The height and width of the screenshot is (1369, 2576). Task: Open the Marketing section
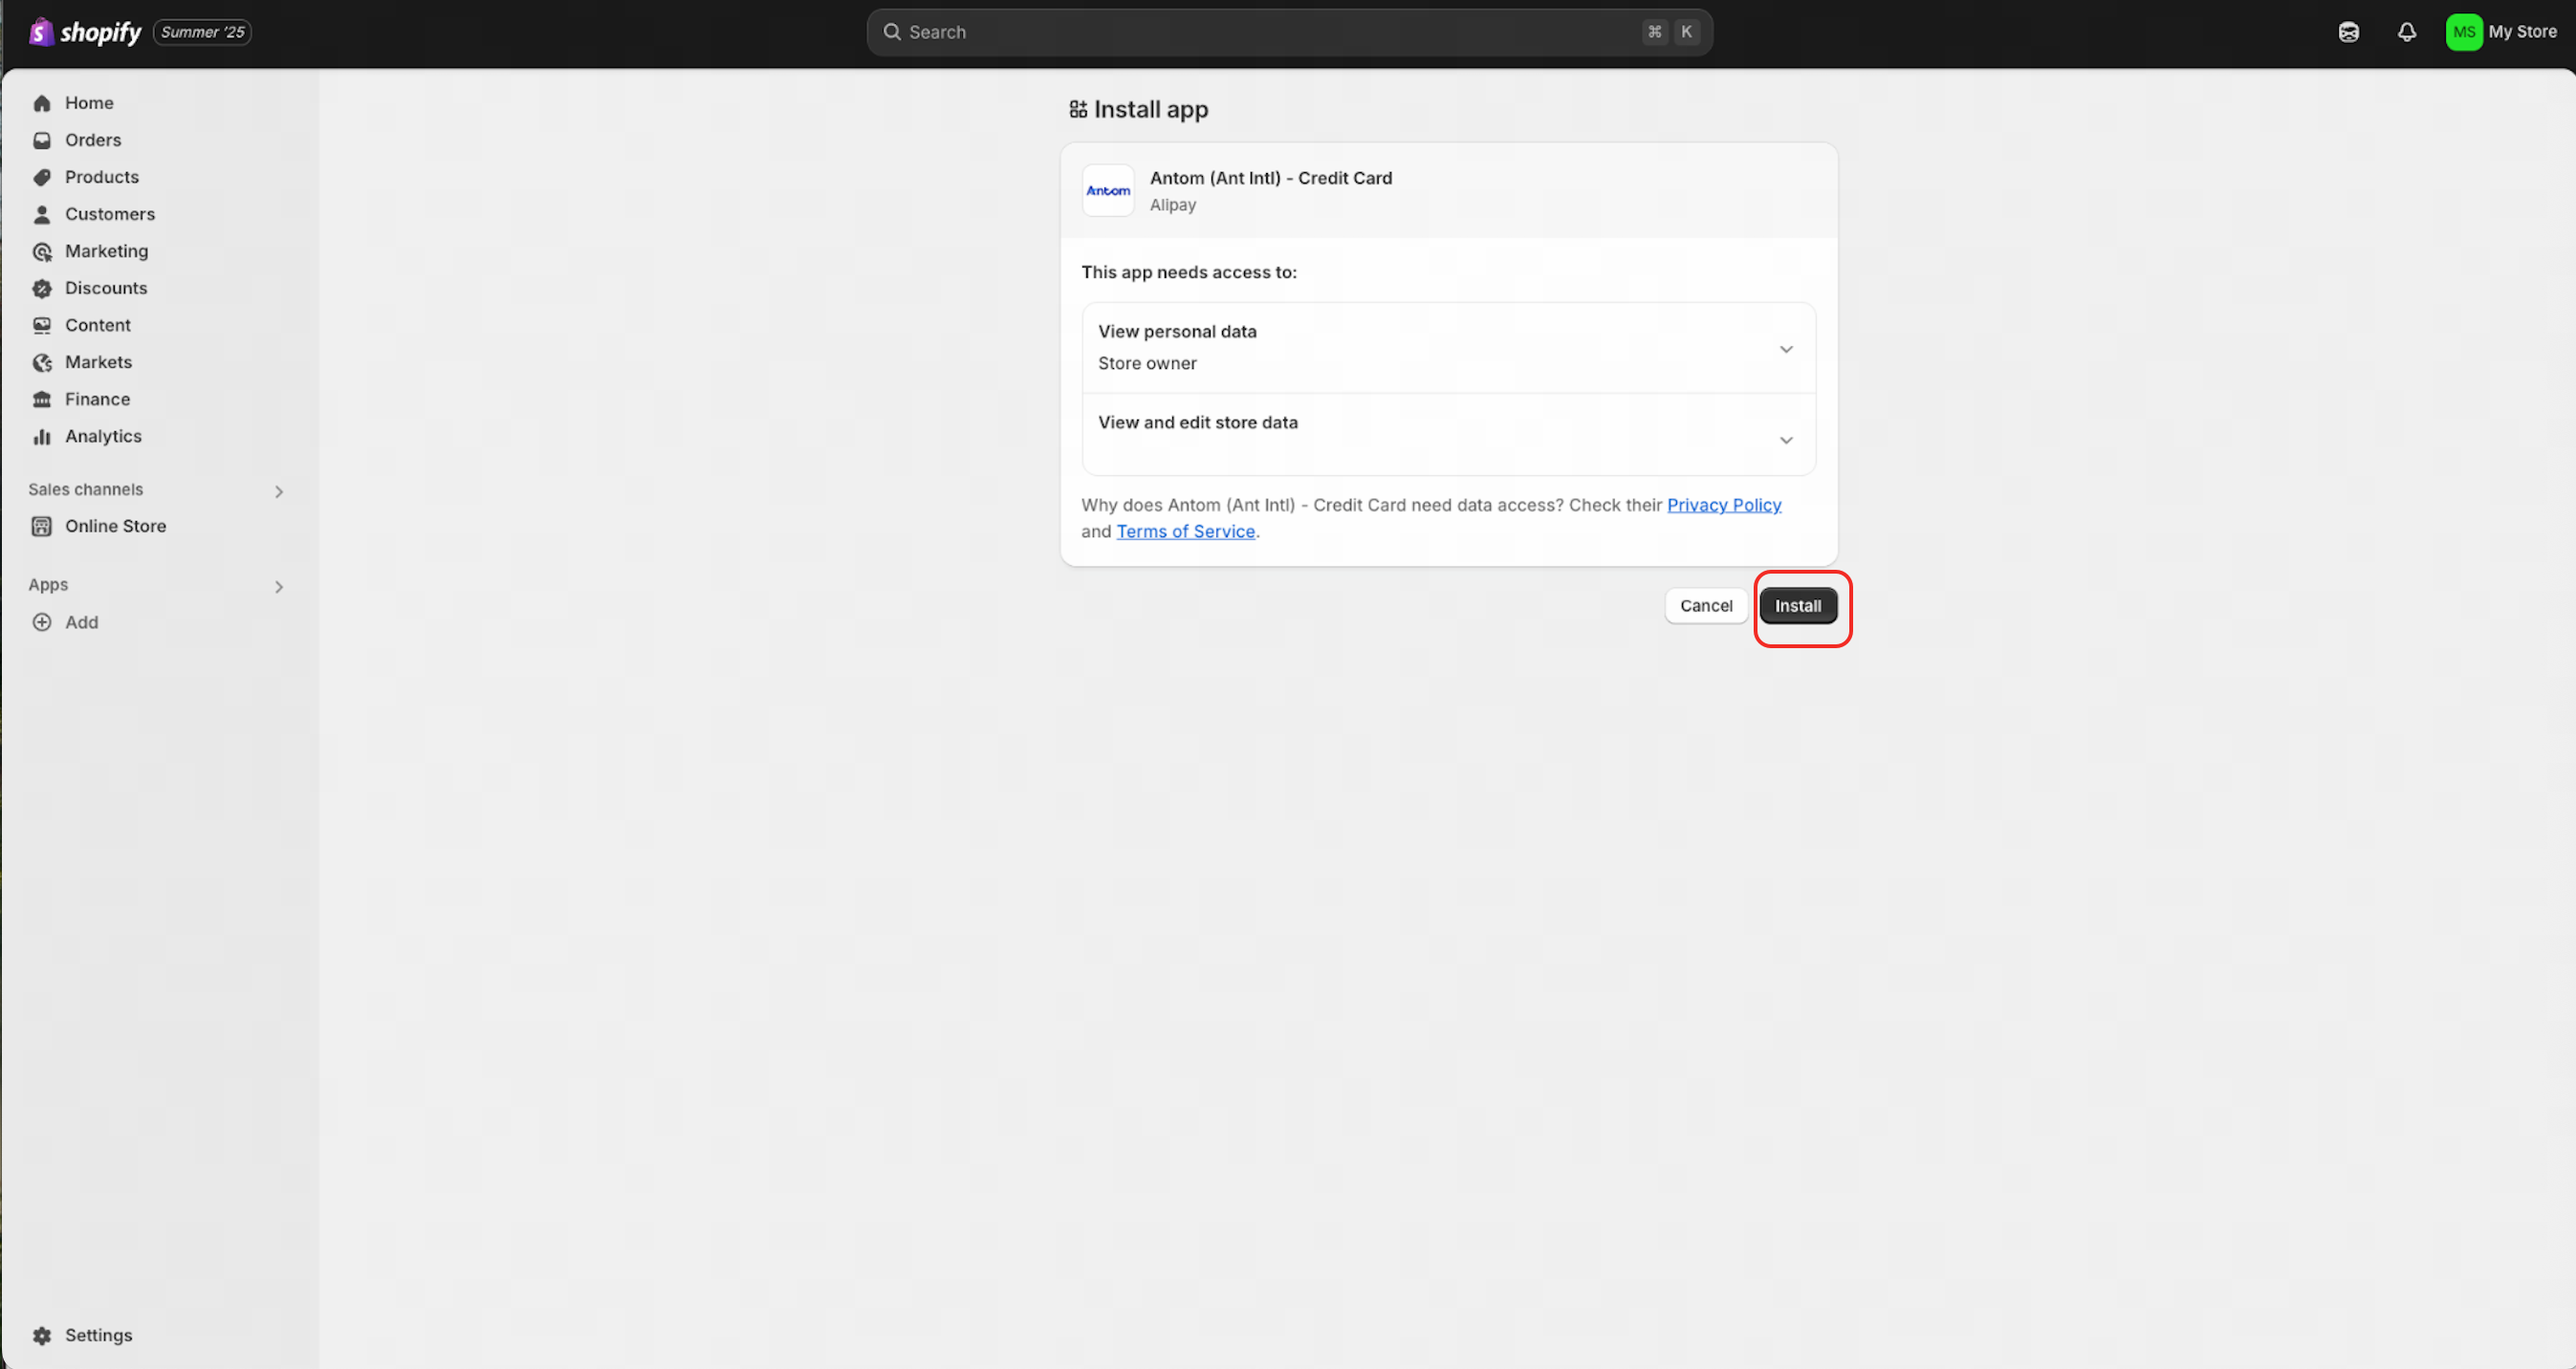click(x=107, y=251)
